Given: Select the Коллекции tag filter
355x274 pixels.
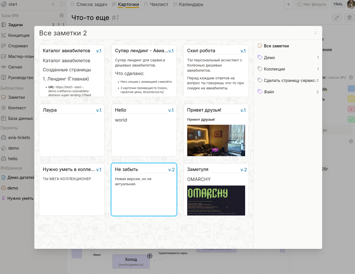Looking at the screenshot, I should pos(274,69).
